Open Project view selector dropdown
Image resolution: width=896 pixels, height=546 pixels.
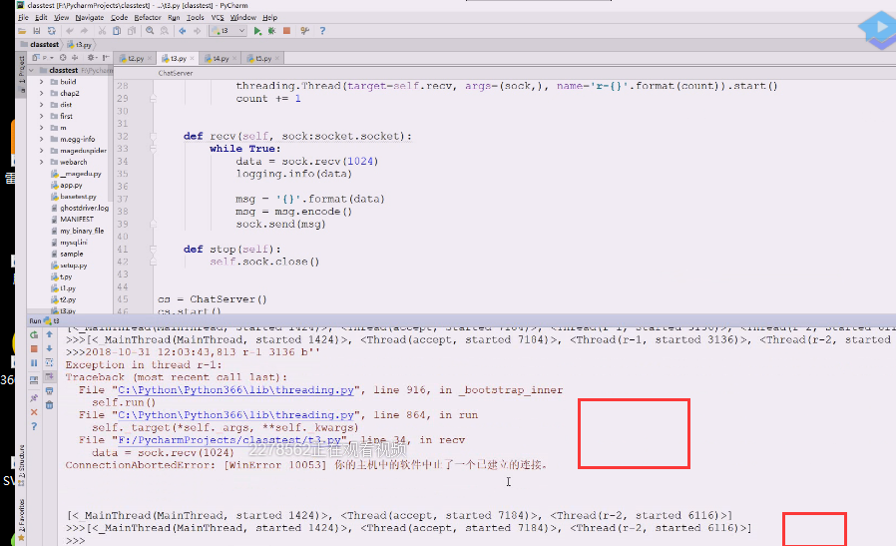(44, 58)
